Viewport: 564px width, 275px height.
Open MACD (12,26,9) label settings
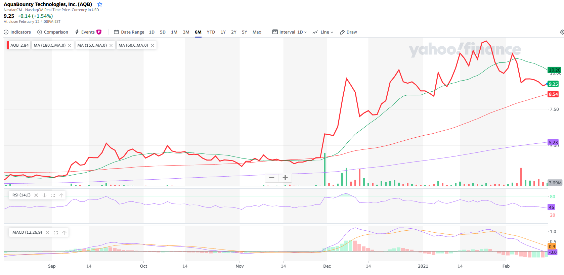pos(27,232)
